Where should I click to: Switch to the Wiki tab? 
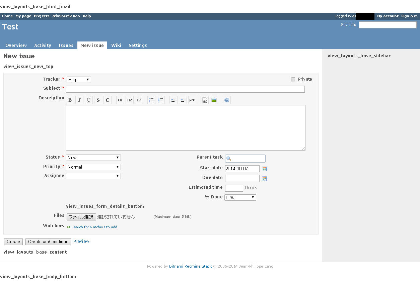click(116, 45)
